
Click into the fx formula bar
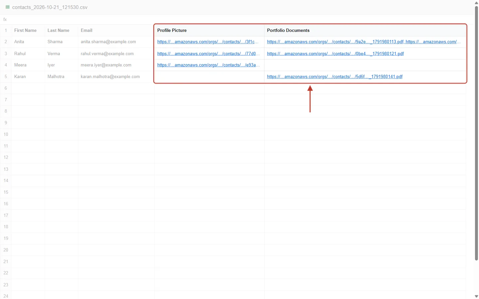pos(239,20)
